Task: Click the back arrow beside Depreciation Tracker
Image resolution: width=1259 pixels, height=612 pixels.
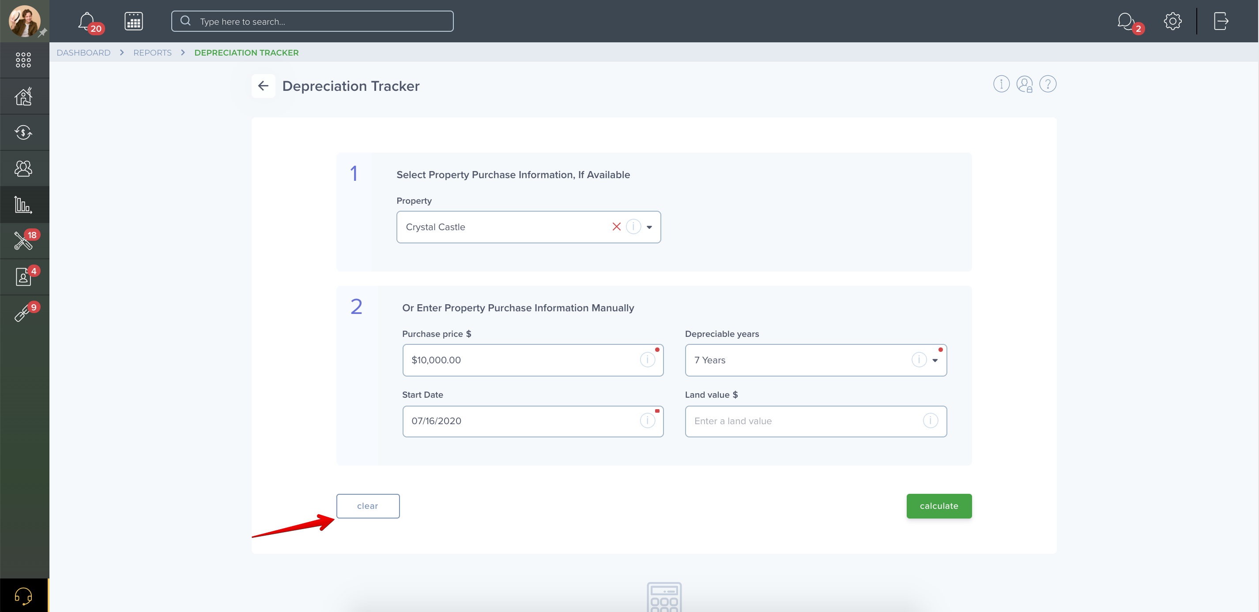Action: pos(263,86)
